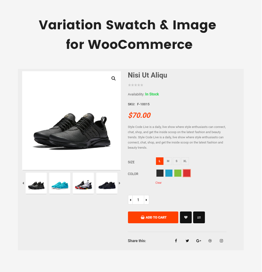Share on Twitter icon

(x=187, y=241)
